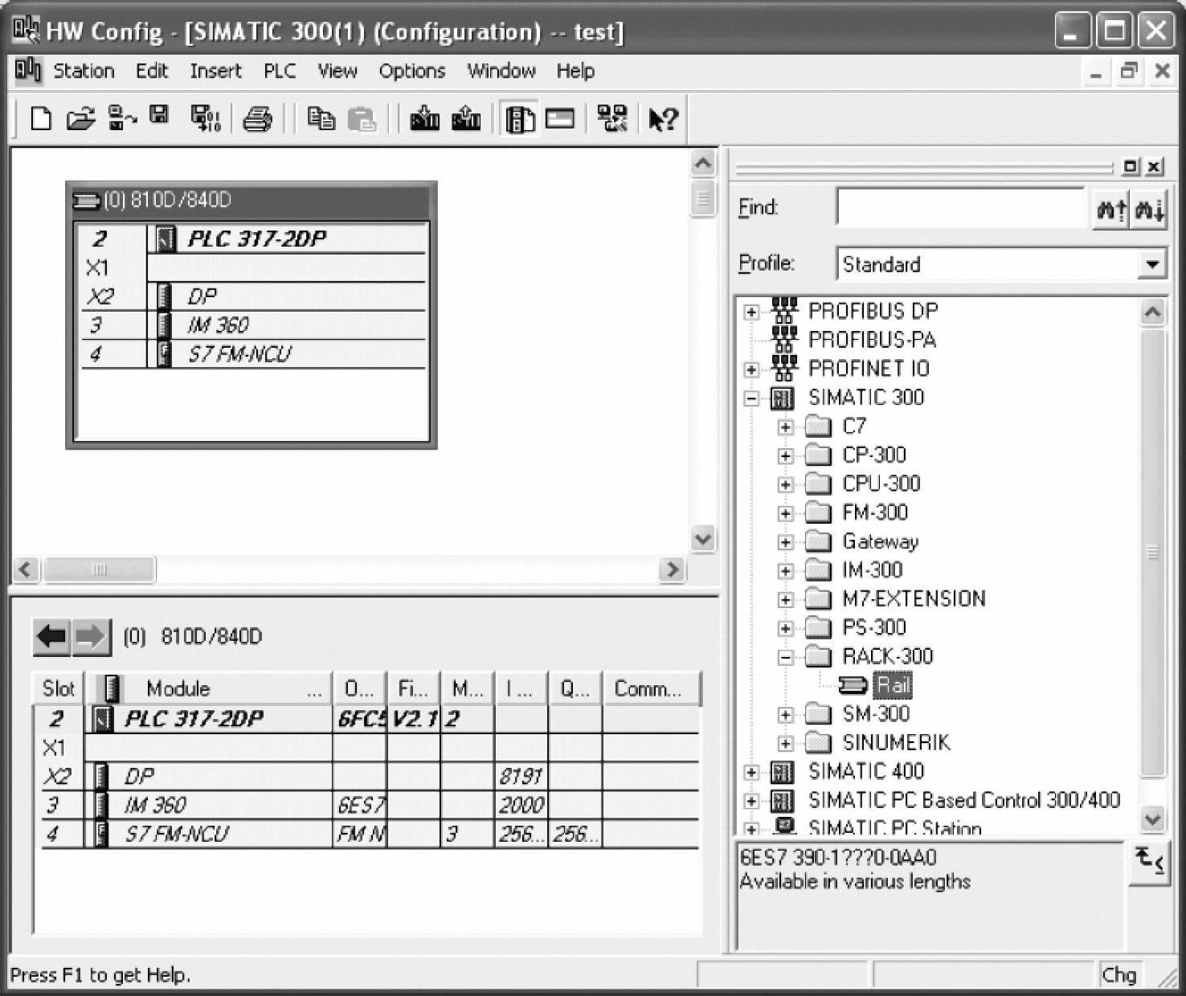1186x996 pixels.
Task: Click the Configure Network toolbar icon
Action: click(612, 119)
